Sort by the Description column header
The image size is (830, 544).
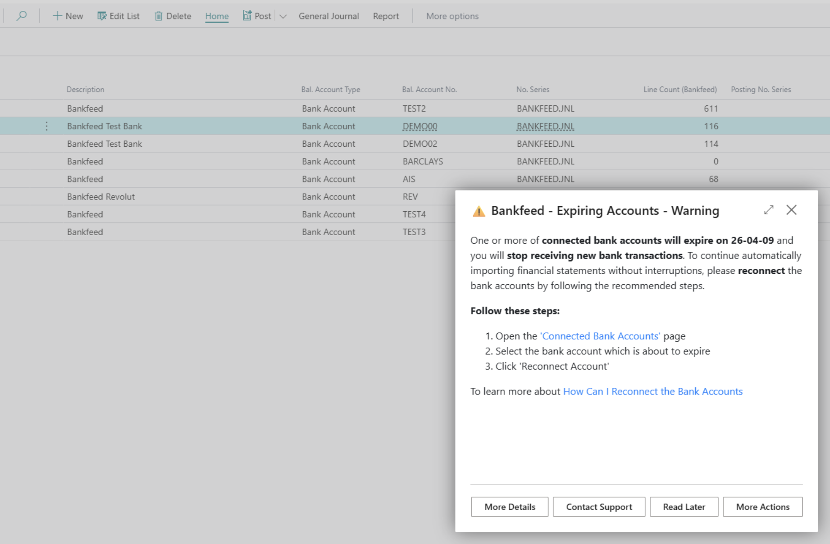click(86, 90)
